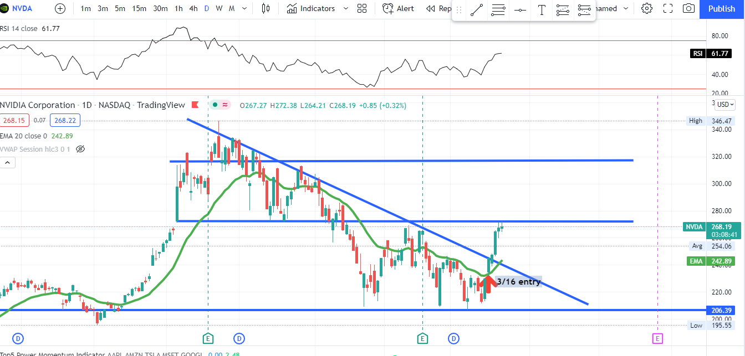745x356 pixels.
Task: Select the 1h timeframe
Action: 178,8
